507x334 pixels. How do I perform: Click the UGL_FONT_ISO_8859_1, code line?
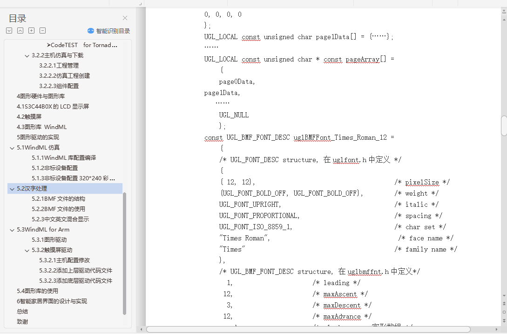pos(256,227)
